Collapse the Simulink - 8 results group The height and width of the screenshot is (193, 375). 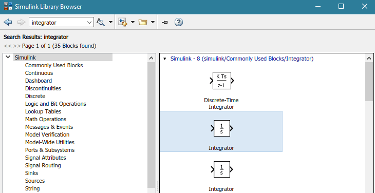164,59
